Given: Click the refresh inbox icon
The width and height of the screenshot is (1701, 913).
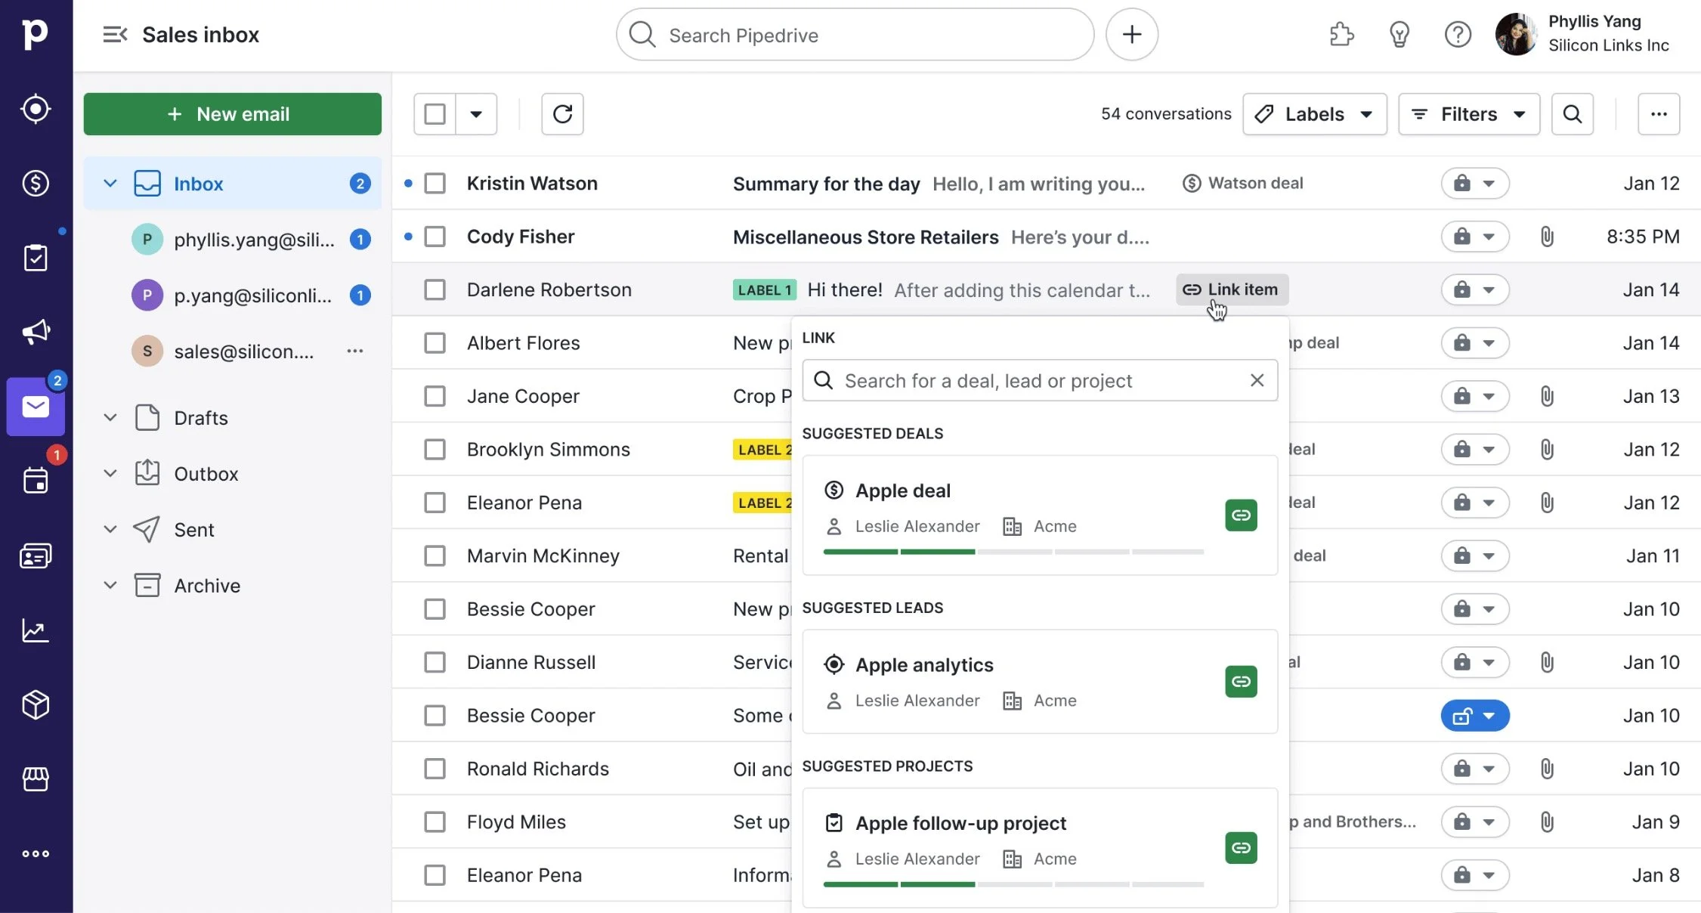Looking at the screenshot, I should [x=562, y=114].
